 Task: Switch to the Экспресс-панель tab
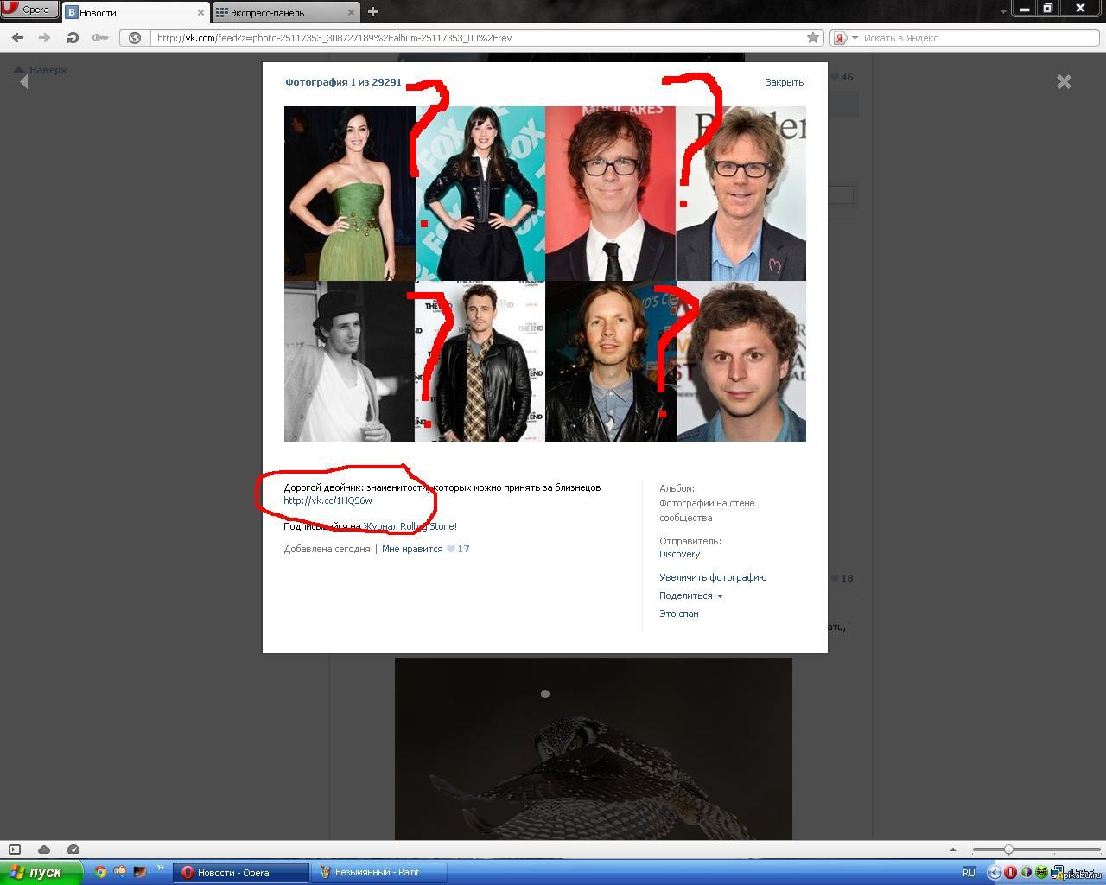click(x=285, y=12)
